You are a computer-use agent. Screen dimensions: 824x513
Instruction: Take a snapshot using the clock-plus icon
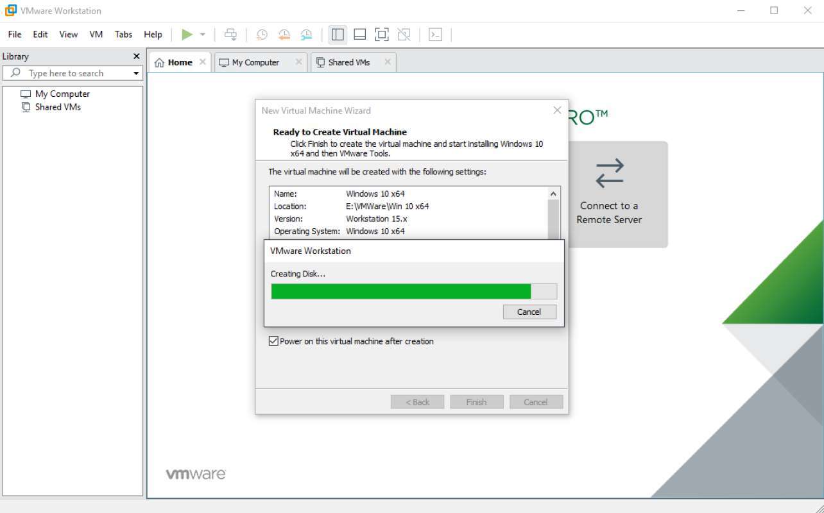pyautogui.click(x=261, y=34)
